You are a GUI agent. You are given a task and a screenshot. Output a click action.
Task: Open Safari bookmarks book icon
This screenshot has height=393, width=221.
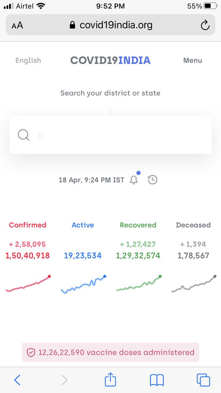(x=157, y=380)
